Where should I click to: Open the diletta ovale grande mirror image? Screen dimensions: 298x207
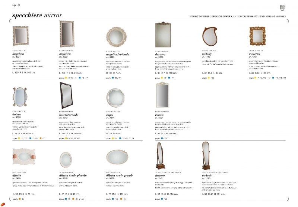(117, 157)
